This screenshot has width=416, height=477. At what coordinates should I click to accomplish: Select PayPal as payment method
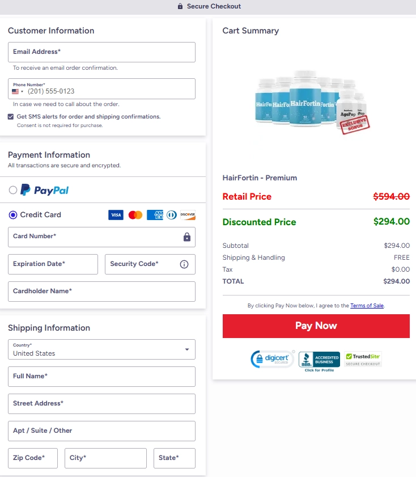(12, 191)
